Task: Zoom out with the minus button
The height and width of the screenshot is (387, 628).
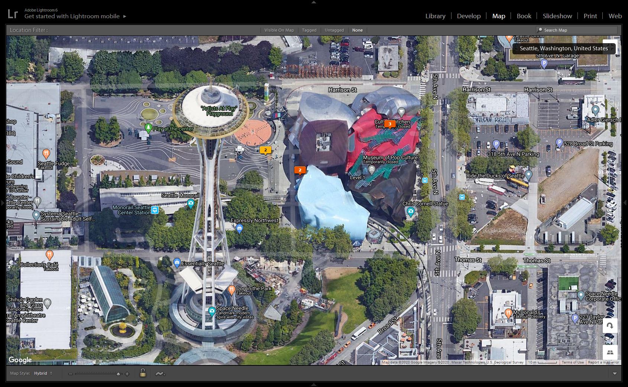Action: pos(70,374)
